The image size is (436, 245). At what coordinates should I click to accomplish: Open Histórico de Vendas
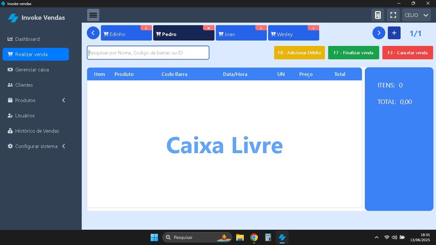point(37,131)
